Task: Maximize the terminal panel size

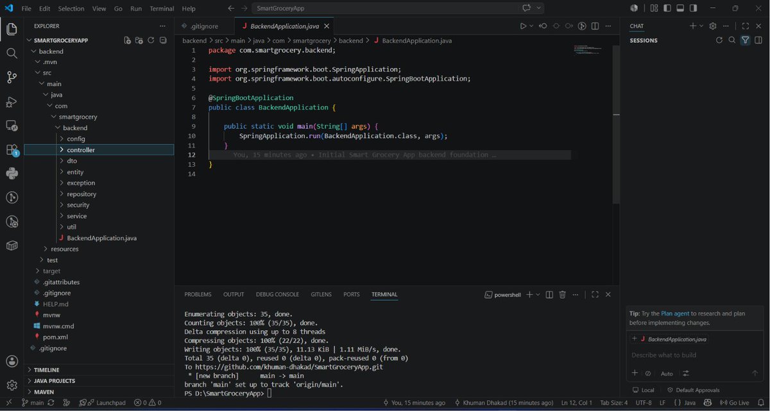Action: coord(595,294)
